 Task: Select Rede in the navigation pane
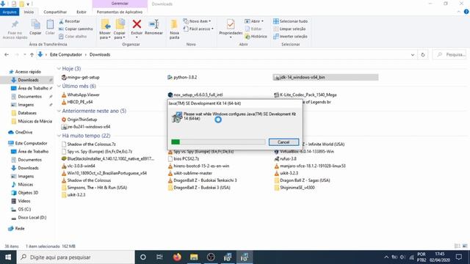(x=20, y=228)
